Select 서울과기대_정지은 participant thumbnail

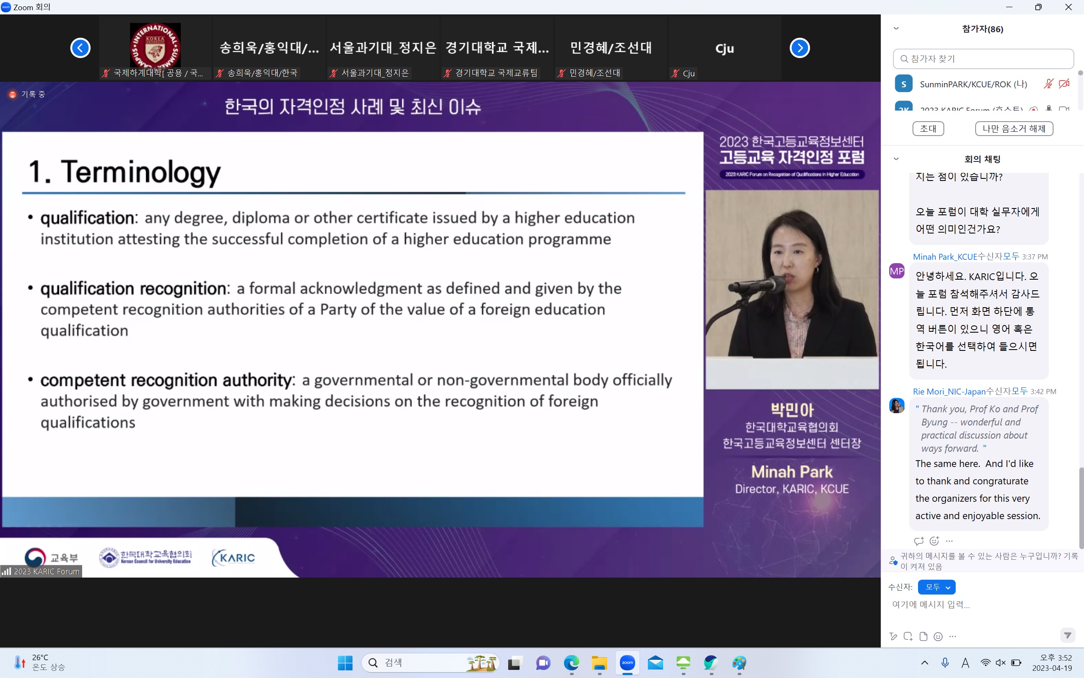383,48
